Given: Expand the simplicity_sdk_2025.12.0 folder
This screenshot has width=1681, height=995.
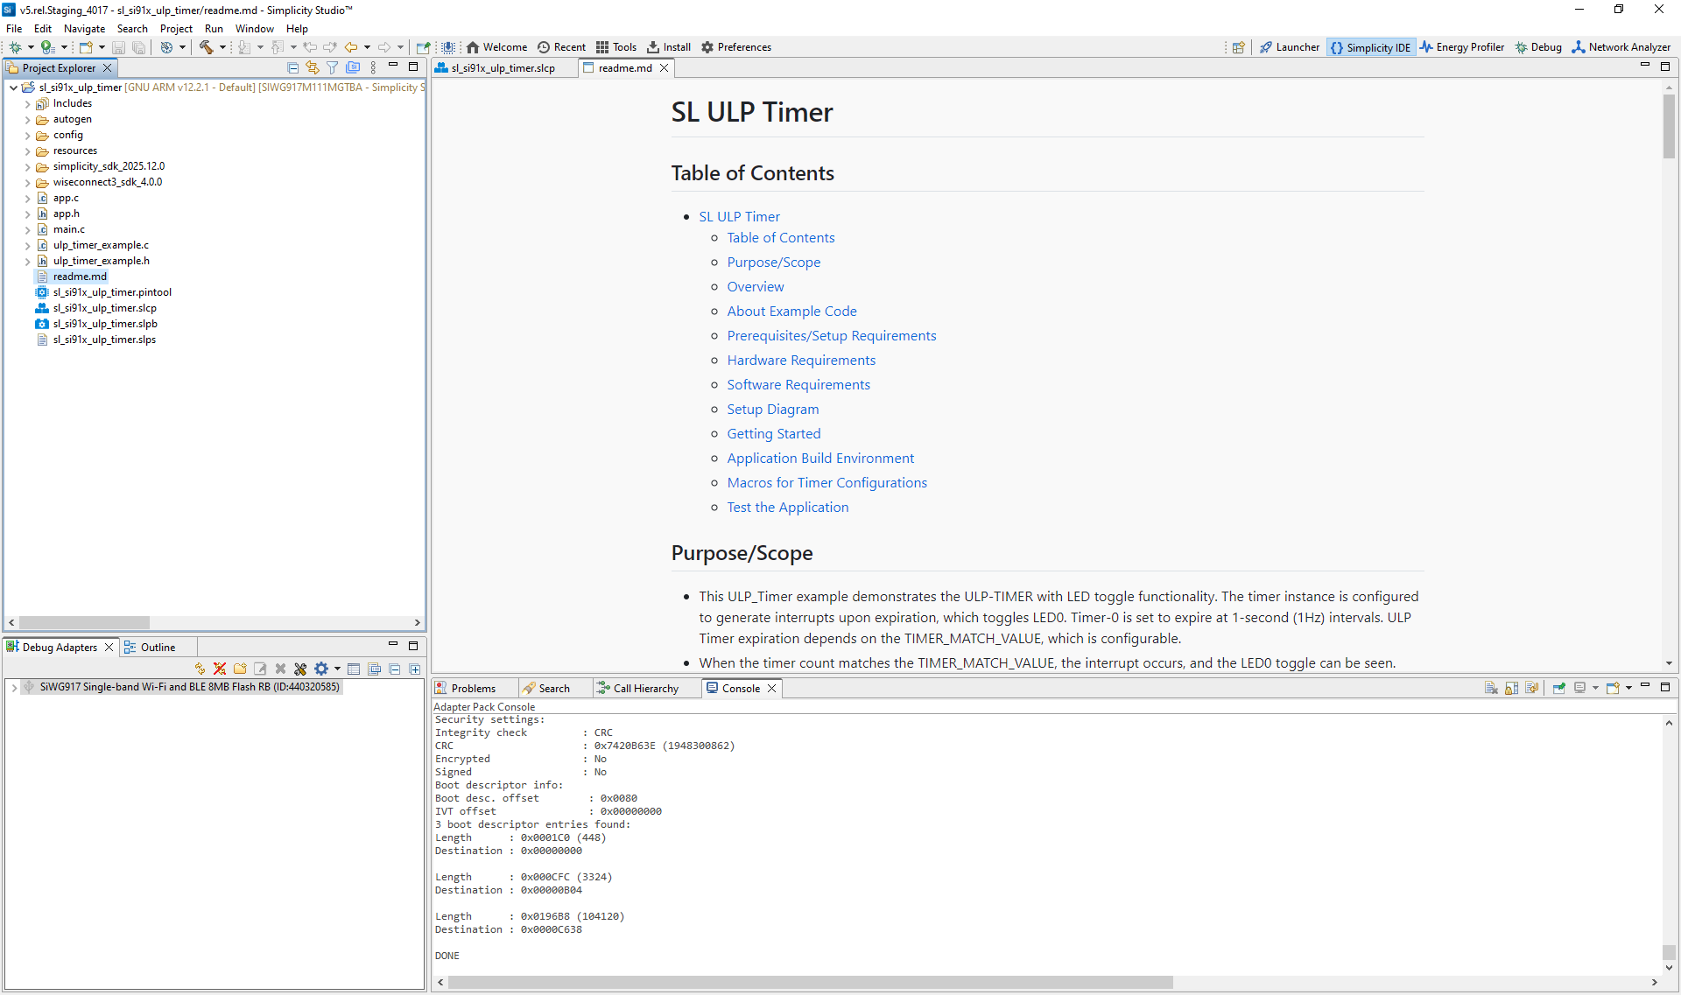Looking at the screenshot, I should (x=27, y=165).
